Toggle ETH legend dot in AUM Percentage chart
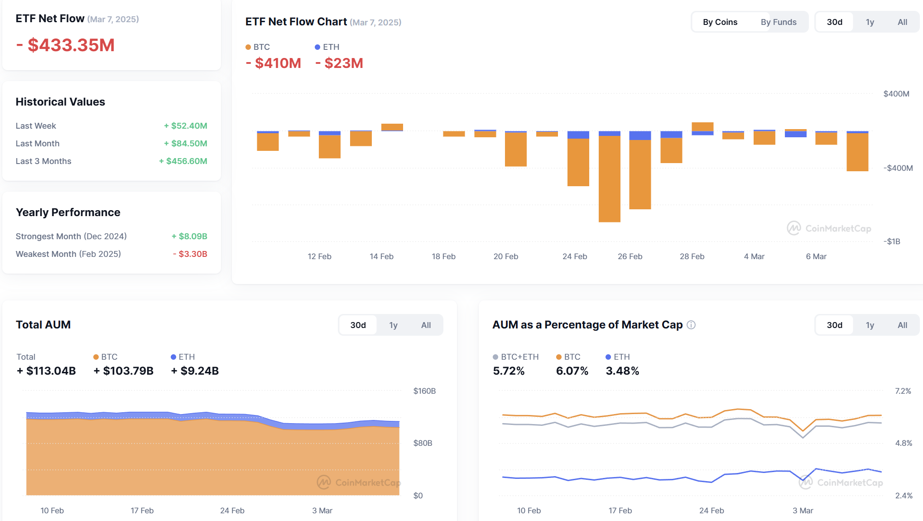Screen dimensions: 923x521 pos(608,357)
